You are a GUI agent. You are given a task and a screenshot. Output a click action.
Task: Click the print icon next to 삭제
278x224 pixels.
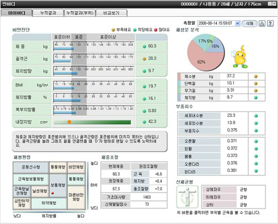(x=262, y=24)
